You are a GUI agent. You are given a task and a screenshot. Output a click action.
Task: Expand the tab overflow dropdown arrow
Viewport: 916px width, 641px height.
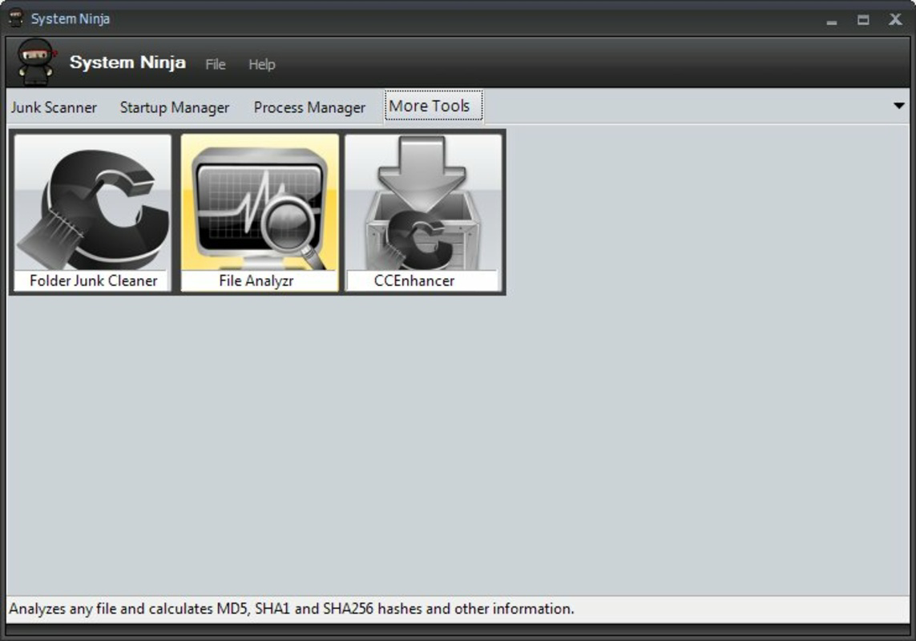(x=899, y=106)
